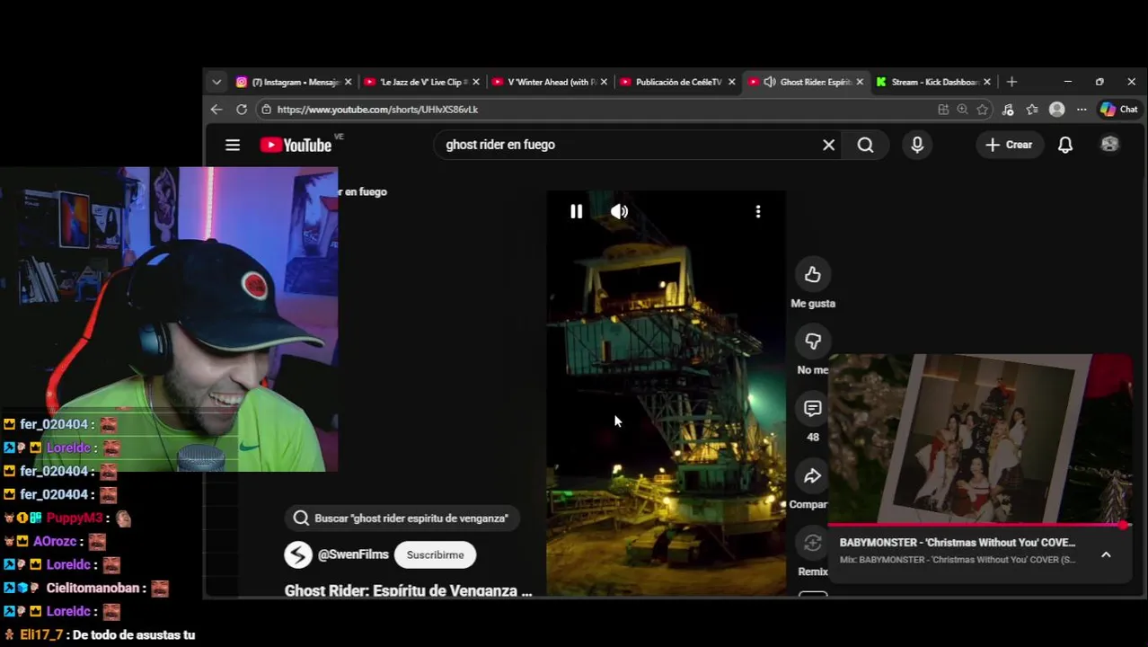Open the @SwenFilms channel
1148x647 pixels.
(353, 554)
